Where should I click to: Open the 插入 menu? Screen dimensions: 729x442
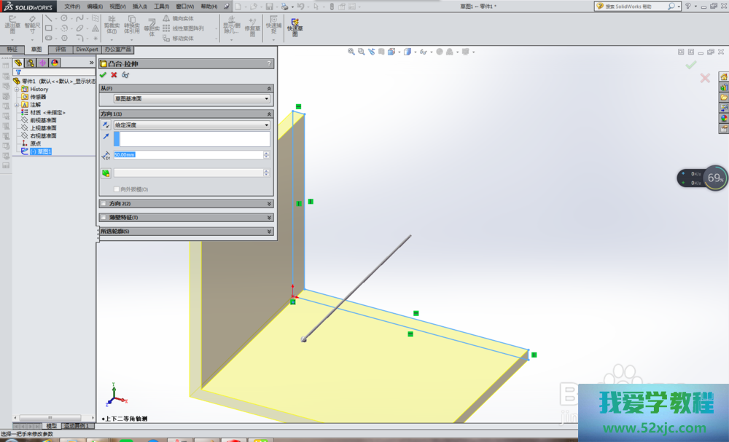[139, 6]
